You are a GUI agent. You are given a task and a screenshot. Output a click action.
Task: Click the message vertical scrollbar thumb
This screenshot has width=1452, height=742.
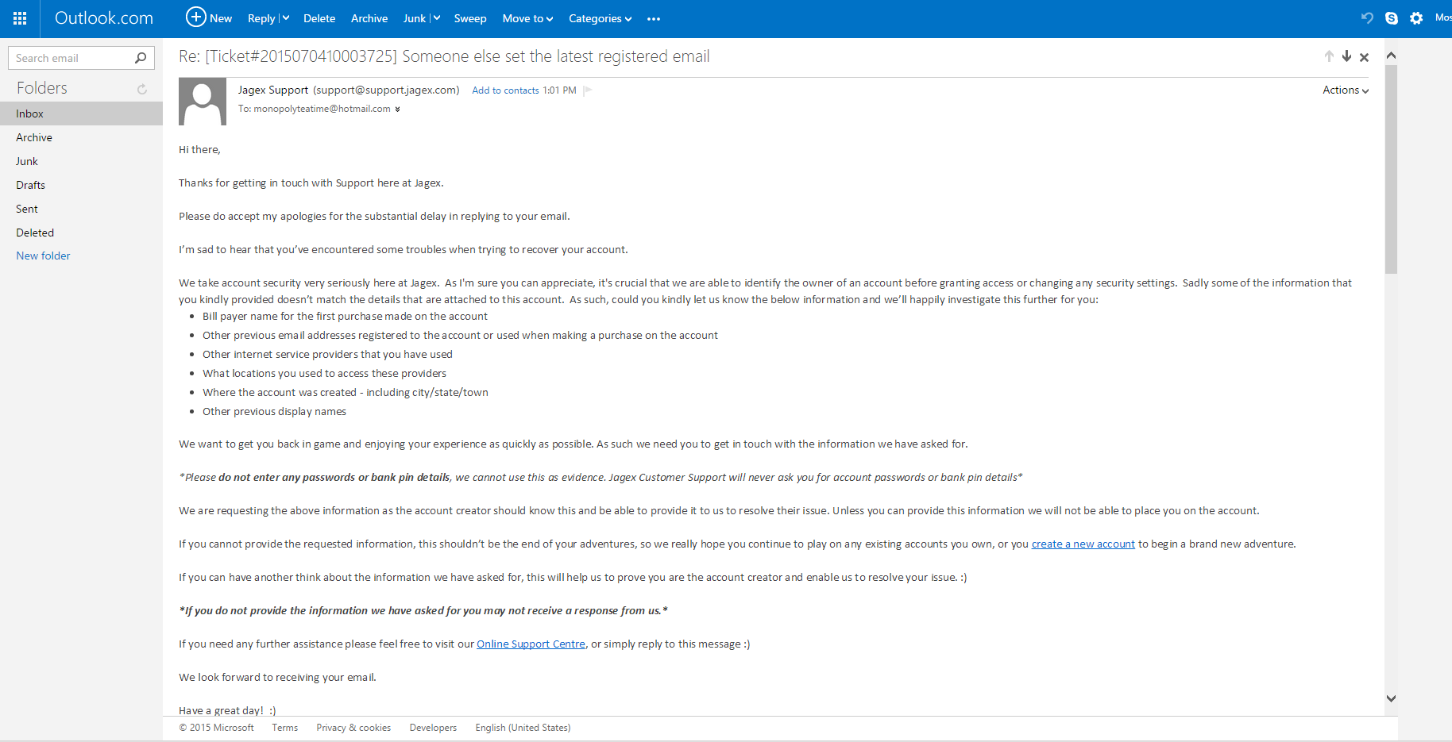click(x=1391, y=170)
